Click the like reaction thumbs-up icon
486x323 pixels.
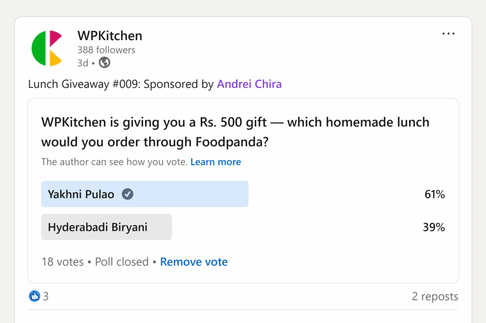coord(34,296)
